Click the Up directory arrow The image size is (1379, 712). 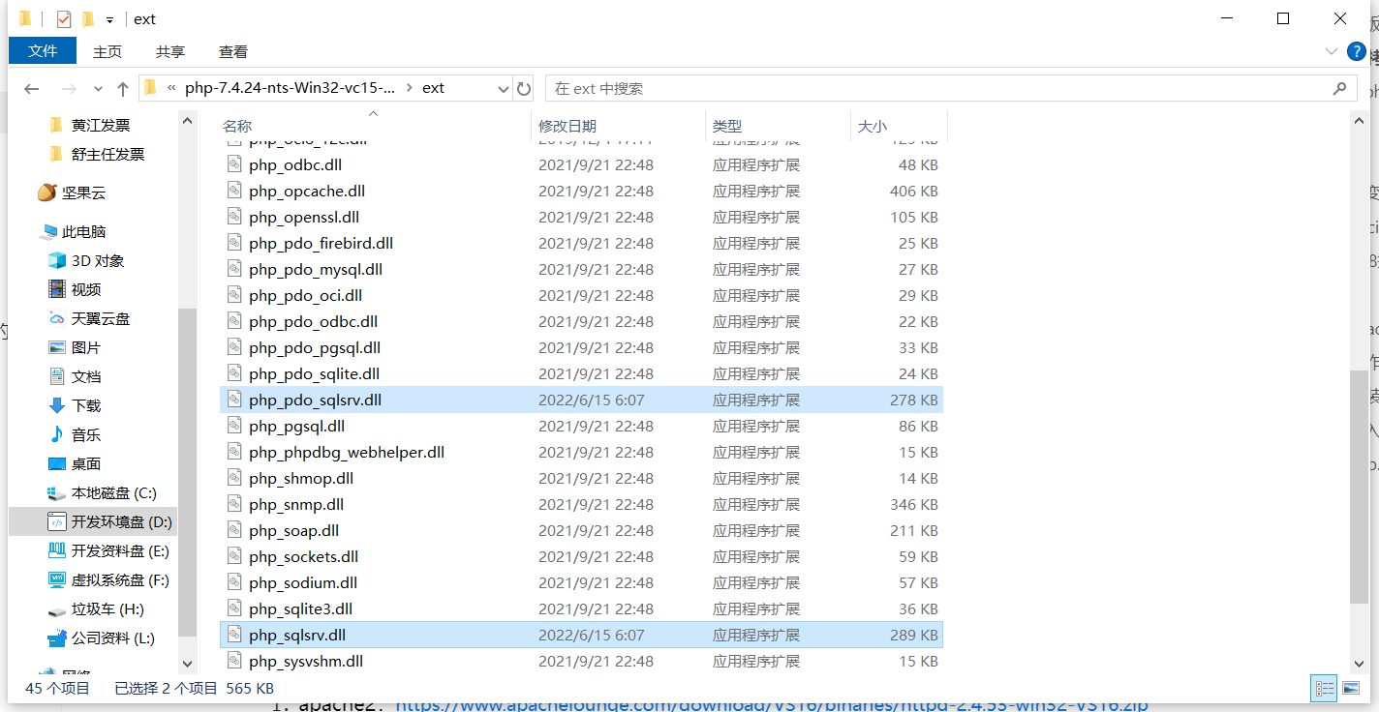[x=122, y=89]
